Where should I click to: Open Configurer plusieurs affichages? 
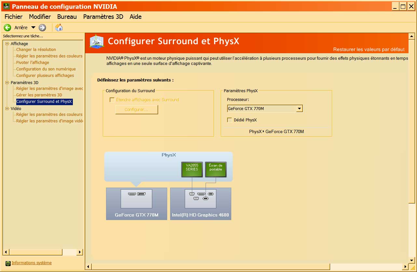tap(45, 76)
